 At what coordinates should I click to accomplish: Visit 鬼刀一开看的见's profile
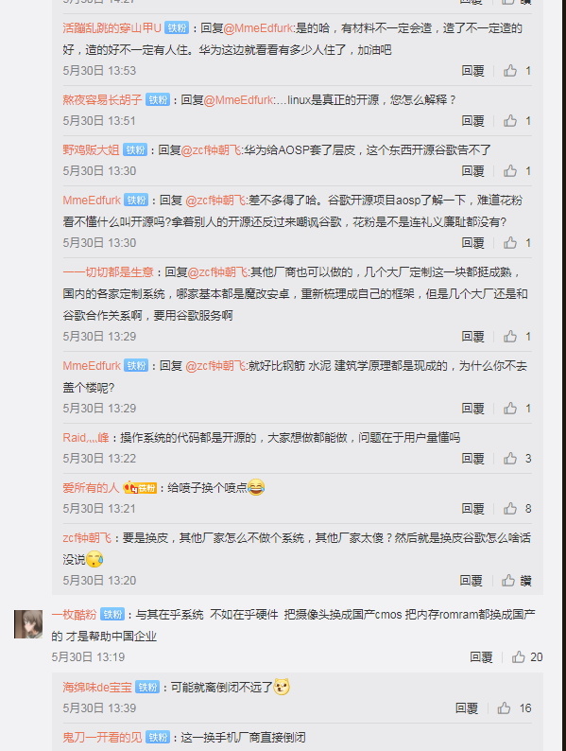102,737
